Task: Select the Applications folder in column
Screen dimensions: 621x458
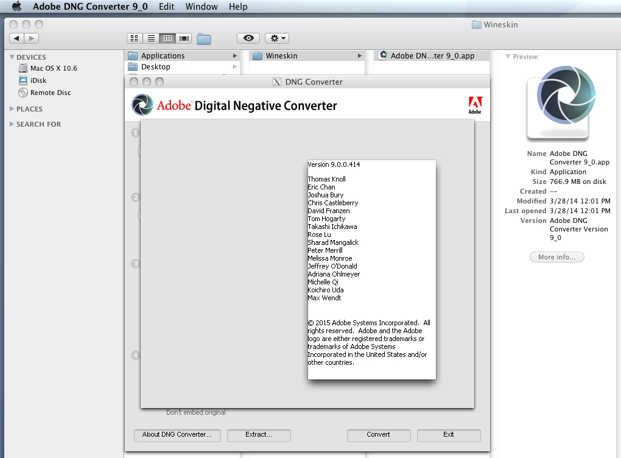Action: click(183, 56)
